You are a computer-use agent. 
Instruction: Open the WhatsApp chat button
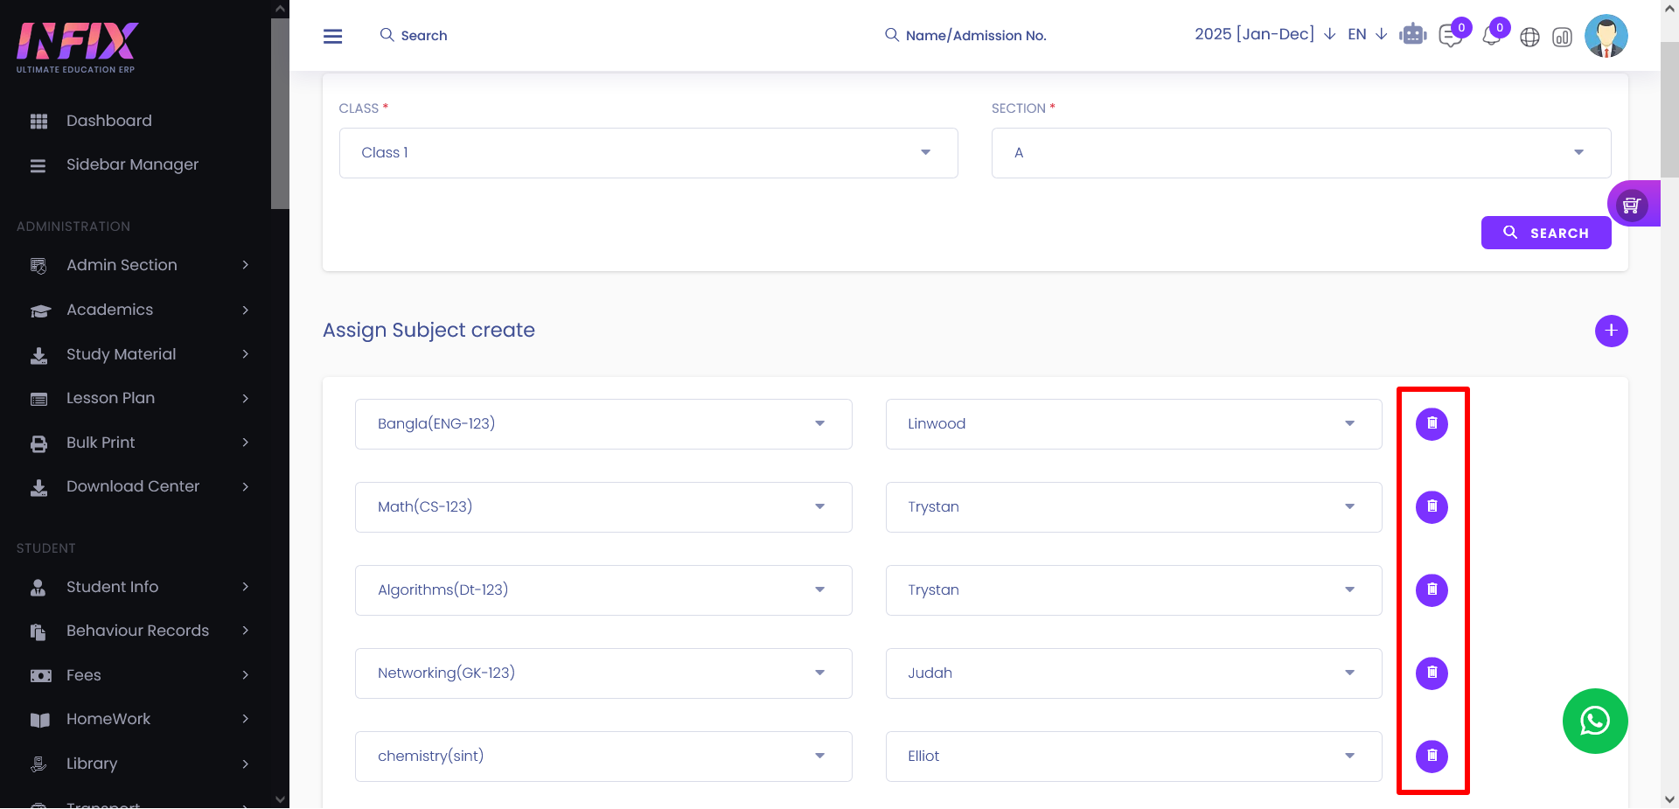click(x=1594, y=721)
